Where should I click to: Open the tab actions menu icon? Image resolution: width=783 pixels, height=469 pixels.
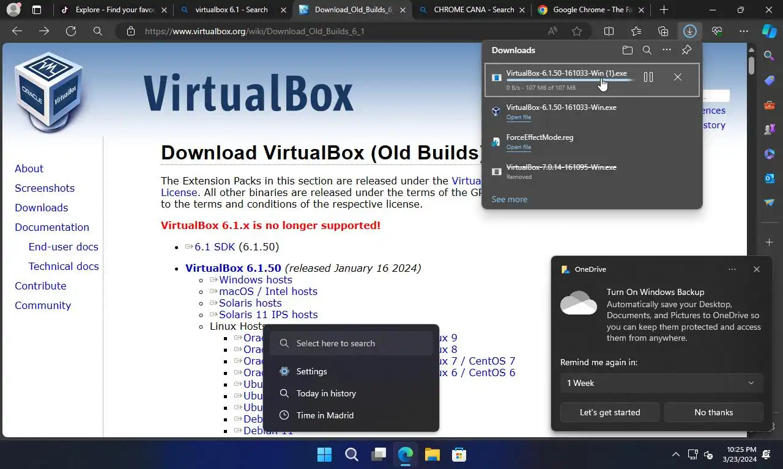(x=37, y=10)
